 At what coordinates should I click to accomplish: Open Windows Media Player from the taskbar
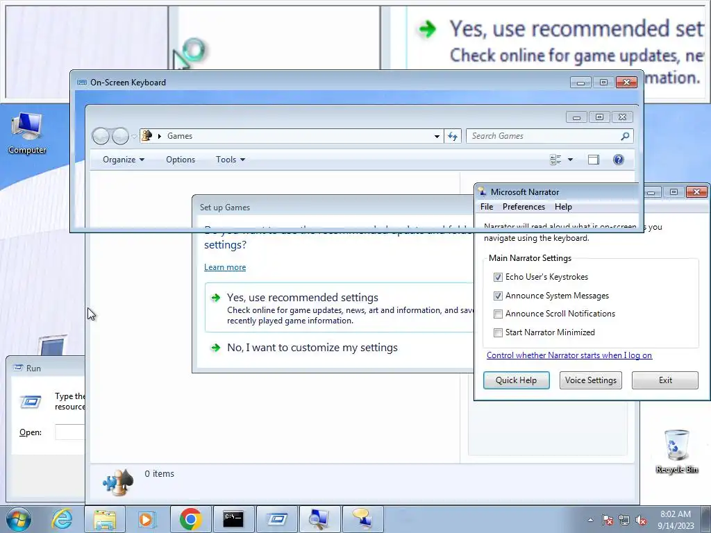pyautogui.click(x=147, y=519)
